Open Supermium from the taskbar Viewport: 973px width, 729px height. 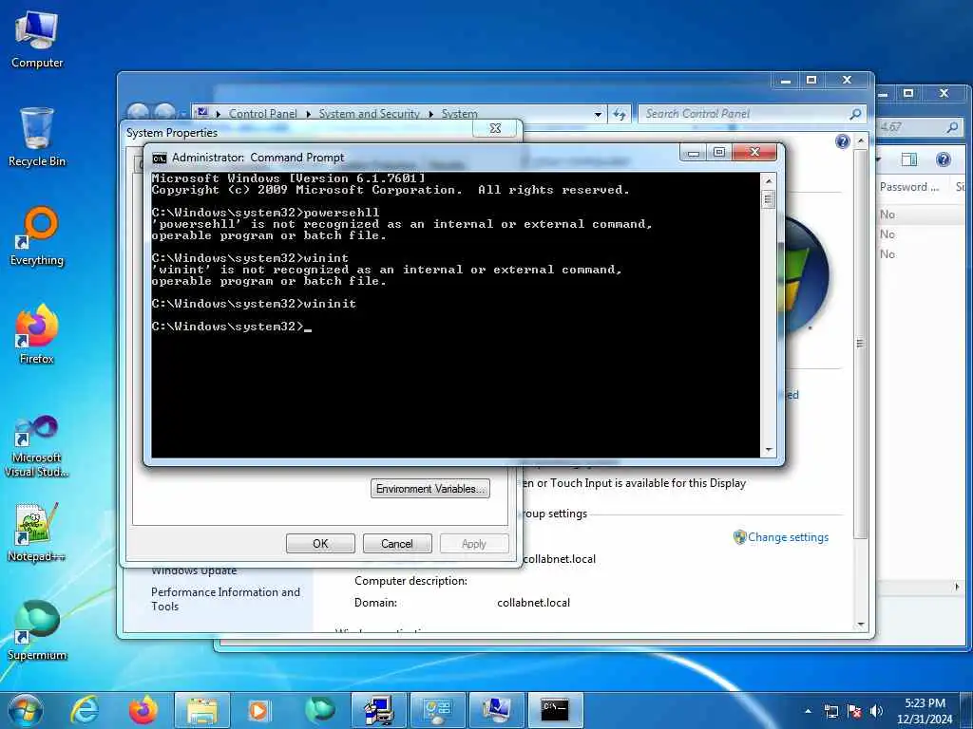pyautogui.click(x=319, y=710)
